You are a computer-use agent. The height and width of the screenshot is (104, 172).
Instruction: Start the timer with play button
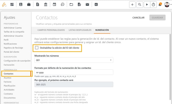tap(147, 5)
